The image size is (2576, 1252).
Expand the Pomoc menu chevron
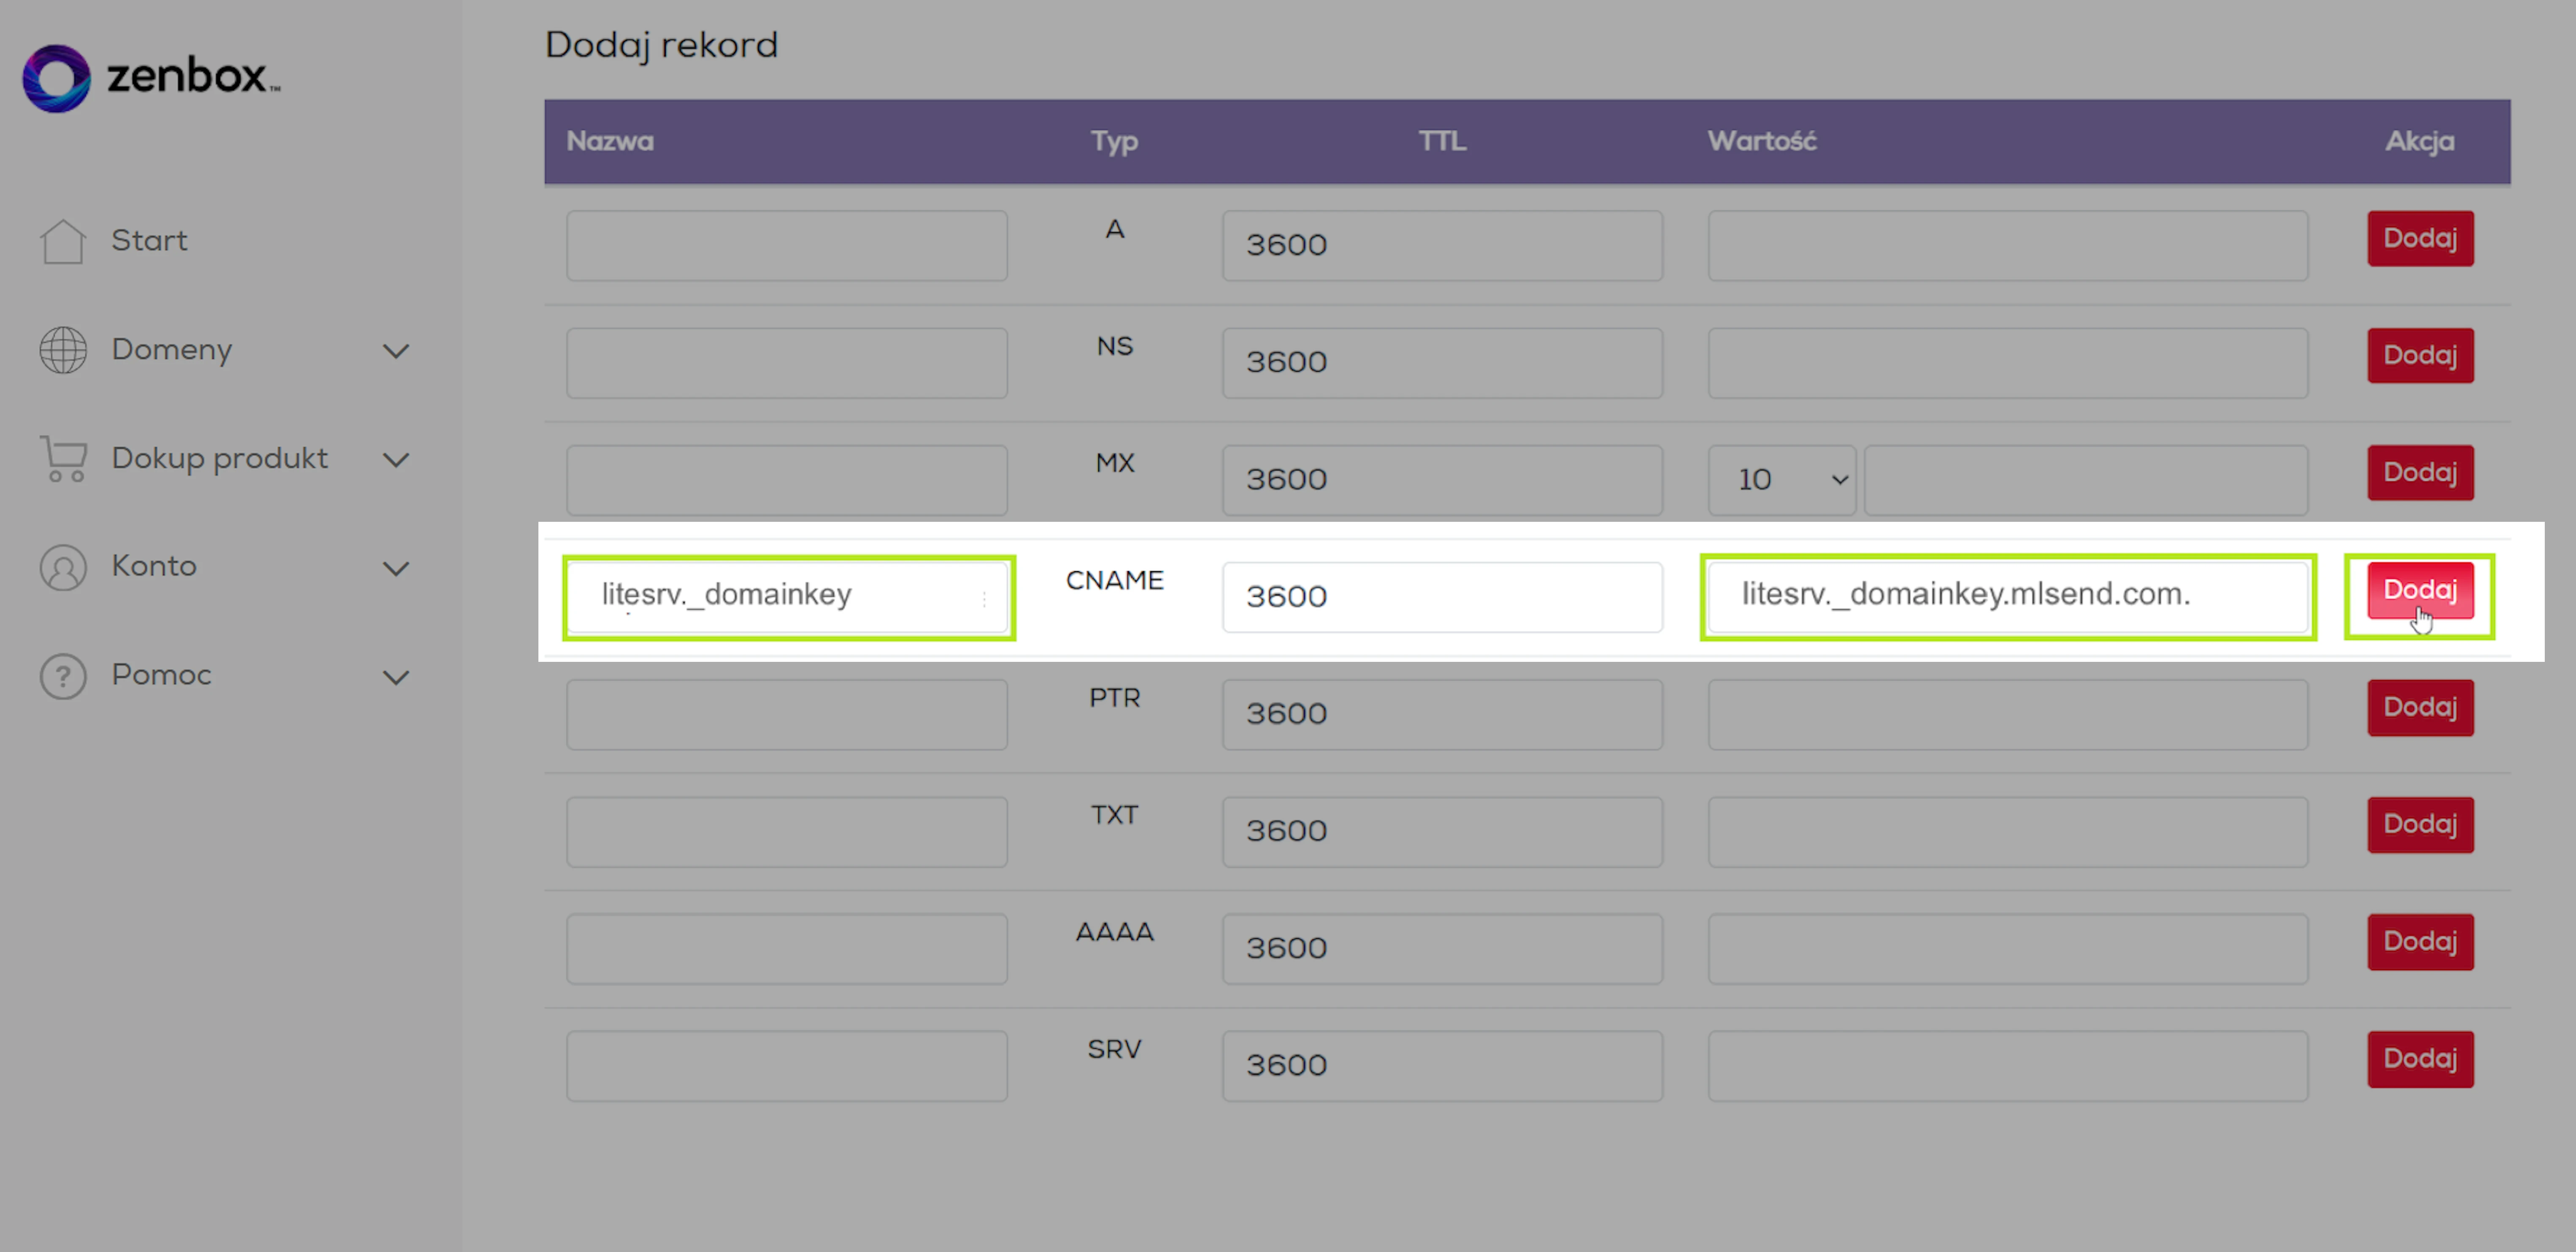pos(396,677)
